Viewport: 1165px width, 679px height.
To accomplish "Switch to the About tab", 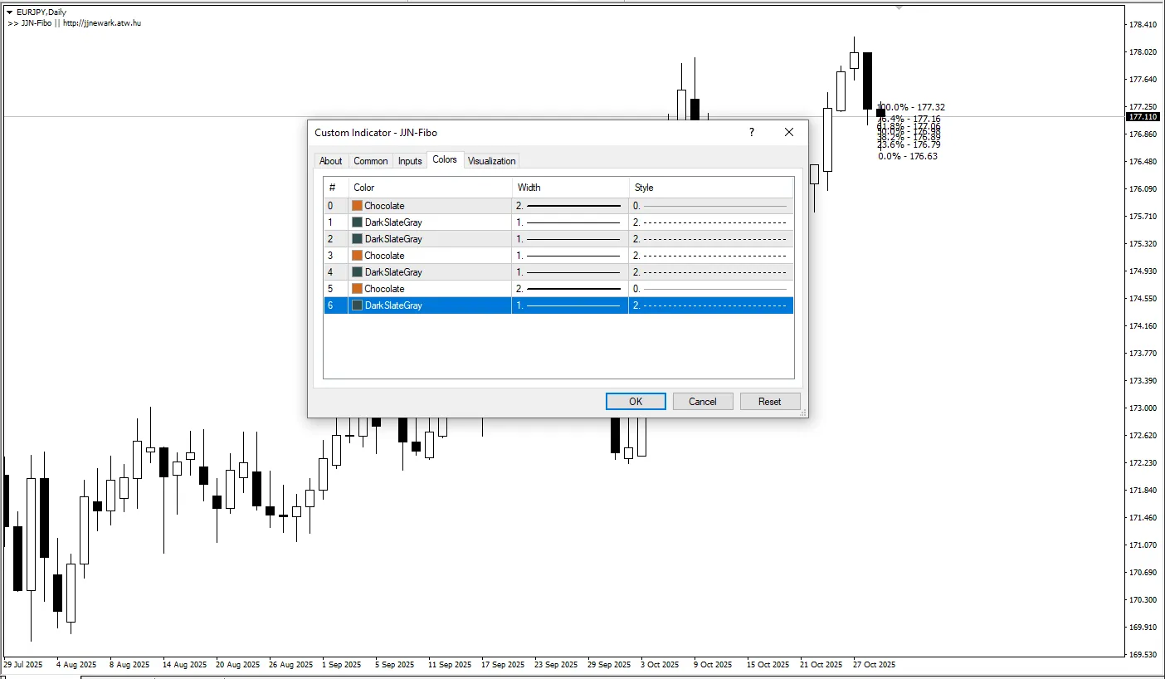I will [331, 161].
